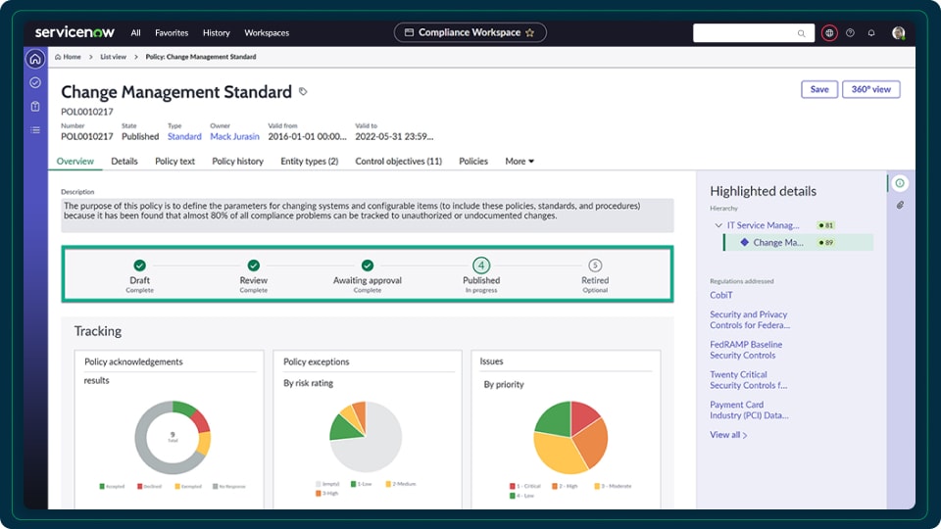The width and height of the screenshot is (941, 529).
Task: Select the Retired stage circle
Action: (595, 265)
